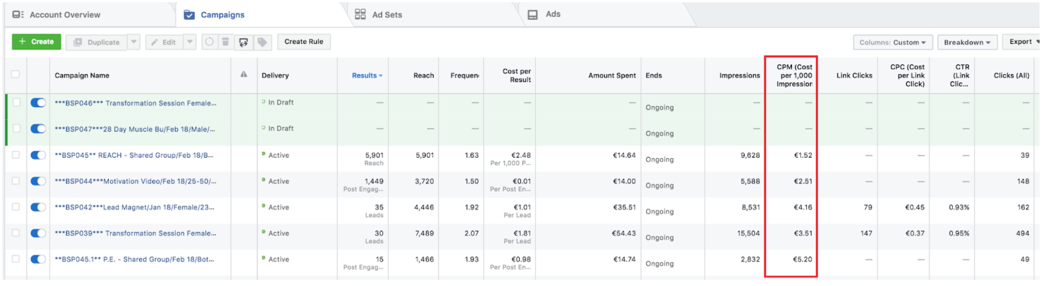
Task: Disable the BSP039 Transformation Session campaign switch
Action: tap(38, 233)
